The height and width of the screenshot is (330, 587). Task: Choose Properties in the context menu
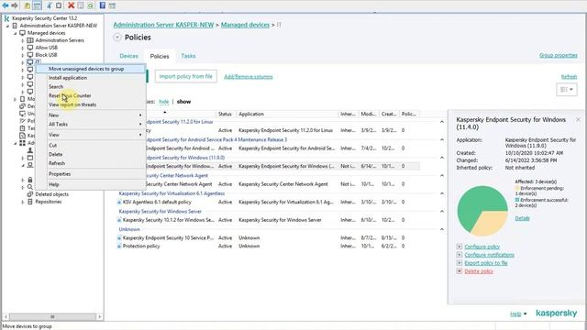[x=90, y=174]
